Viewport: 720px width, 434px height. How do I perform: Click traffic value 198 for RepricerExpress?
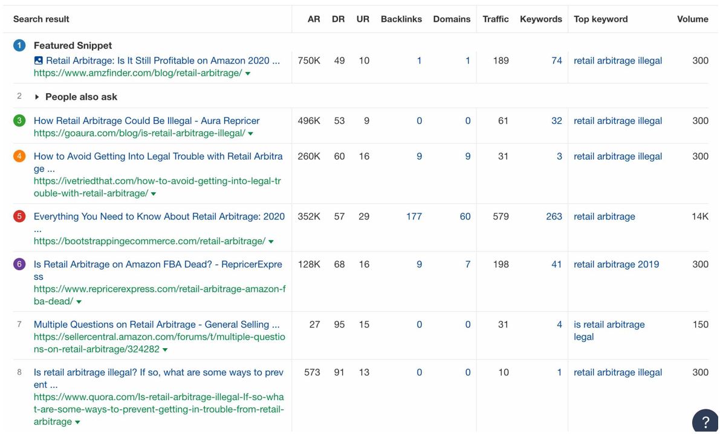501,264
